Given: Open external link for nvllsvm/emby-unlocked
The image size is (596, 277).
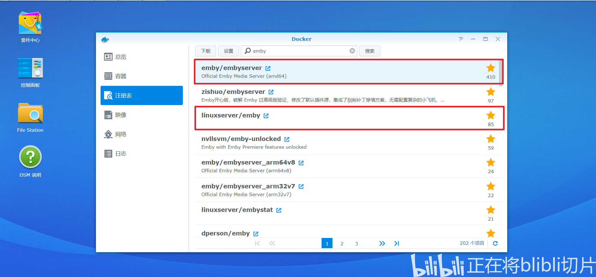Looking at the screenshot, I should 287,139.
